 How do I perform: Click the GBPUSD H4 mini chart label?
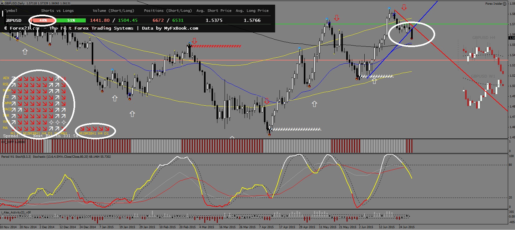pyautogui.click(x=483, y=37)
